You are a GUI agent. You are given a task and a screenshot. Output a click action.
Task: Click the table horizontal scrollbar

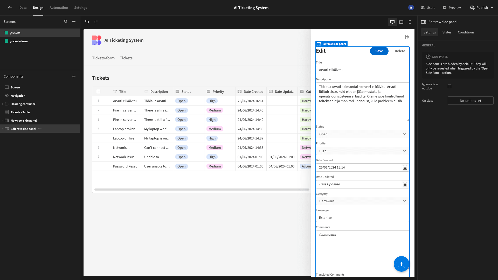[x=202, y=190]
